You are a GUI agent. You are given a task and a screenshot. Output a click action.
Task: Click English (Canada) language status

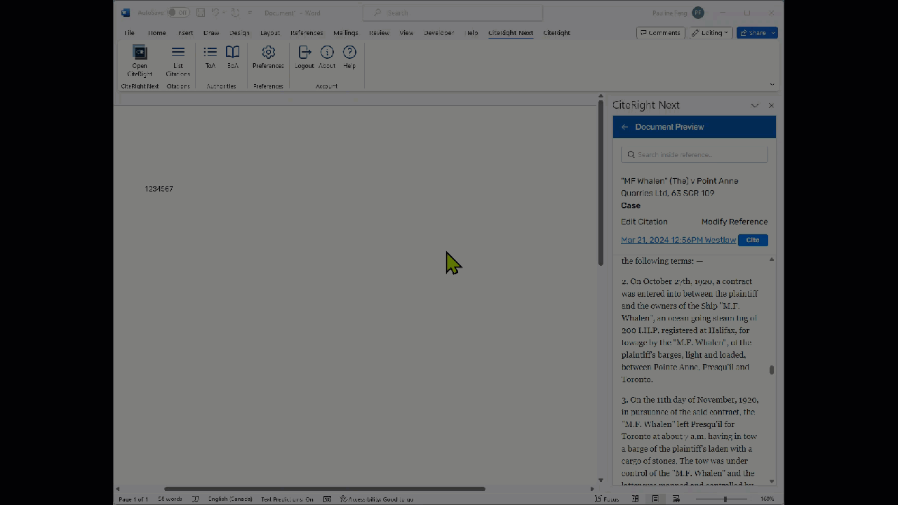click(x=230, y=499)
